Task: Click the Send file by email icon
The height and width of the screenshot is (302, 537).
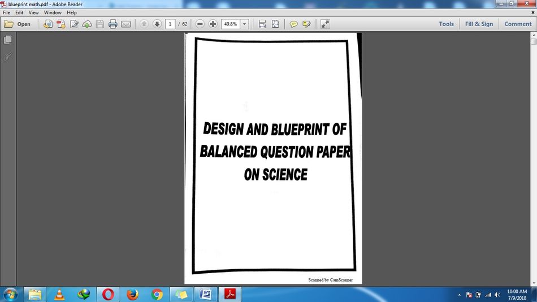Action: click(x=125, y=24)
